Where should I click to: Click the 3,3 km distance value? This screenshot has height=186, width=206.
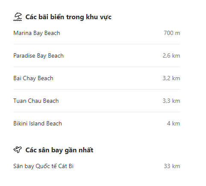click(171, 101)
